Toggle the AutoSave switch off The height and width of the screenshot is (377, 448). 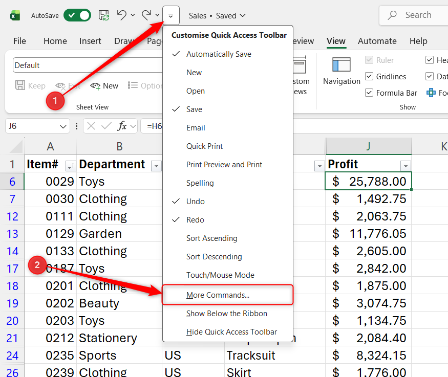coord(77,15)
